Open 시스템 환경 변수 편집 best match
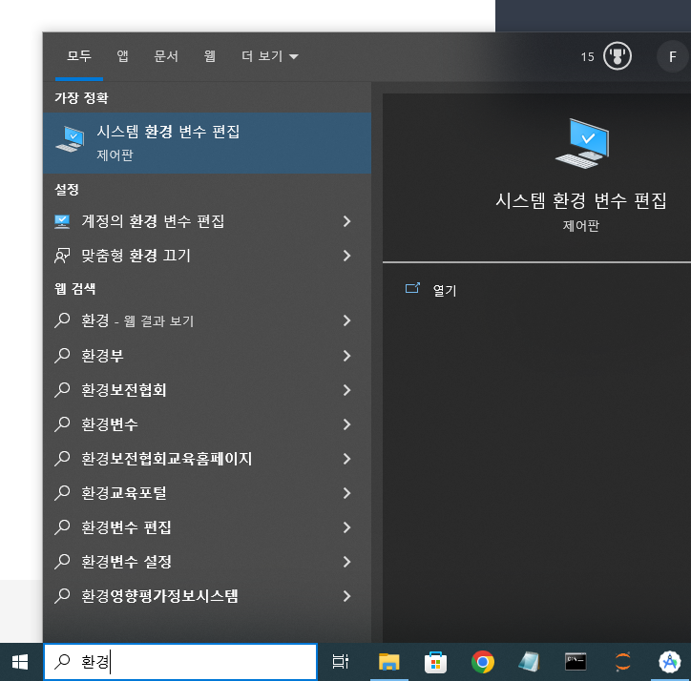691x681 pixels. click(x=207, y=143)
